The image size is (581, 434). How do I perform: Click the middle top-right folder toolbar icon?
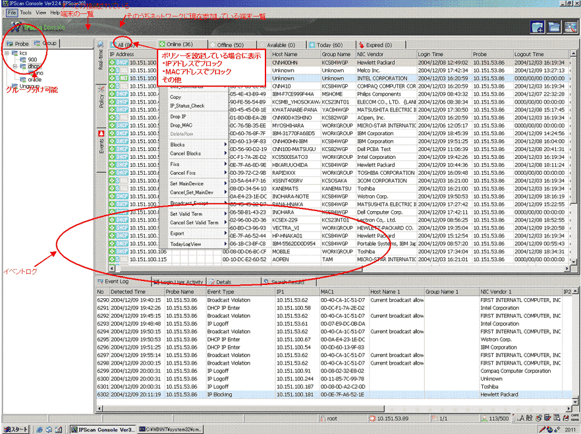click(554, 27)
